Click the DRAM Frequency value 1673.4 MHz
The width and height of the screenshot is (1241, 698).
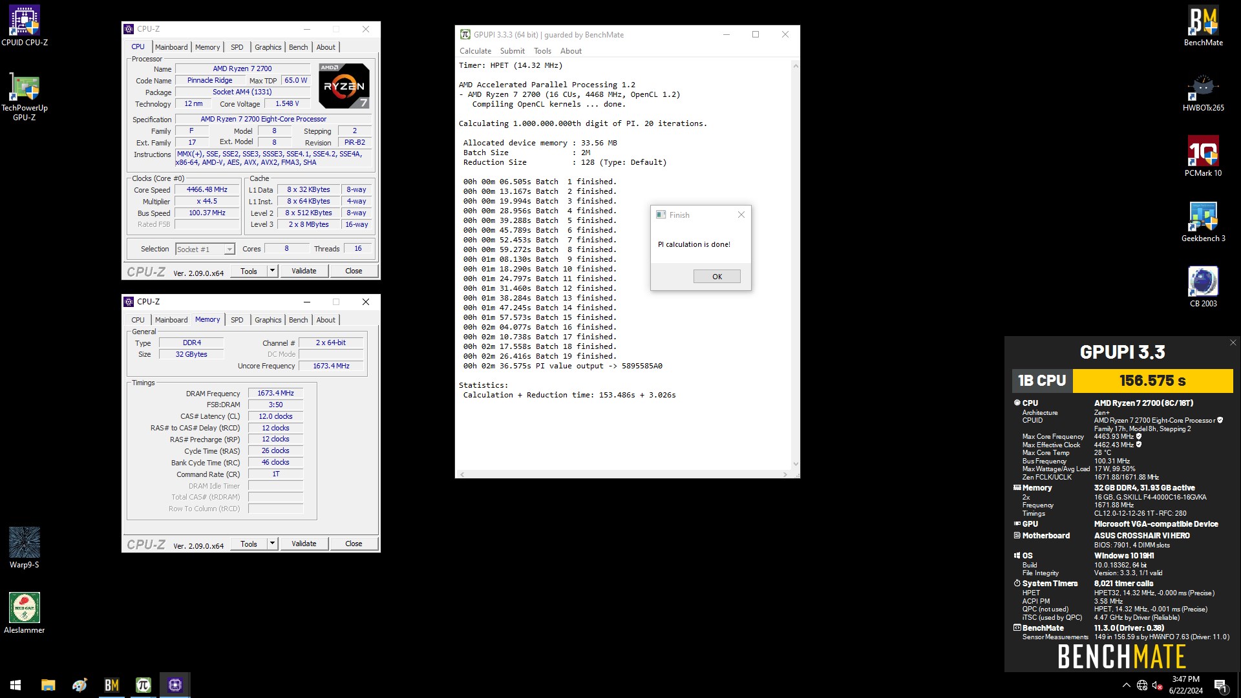point(275,394)
